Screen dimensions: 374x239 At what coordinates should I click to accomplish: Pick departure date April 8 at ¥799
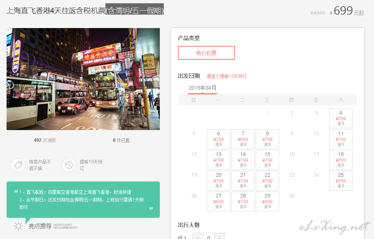pos(267,139)
